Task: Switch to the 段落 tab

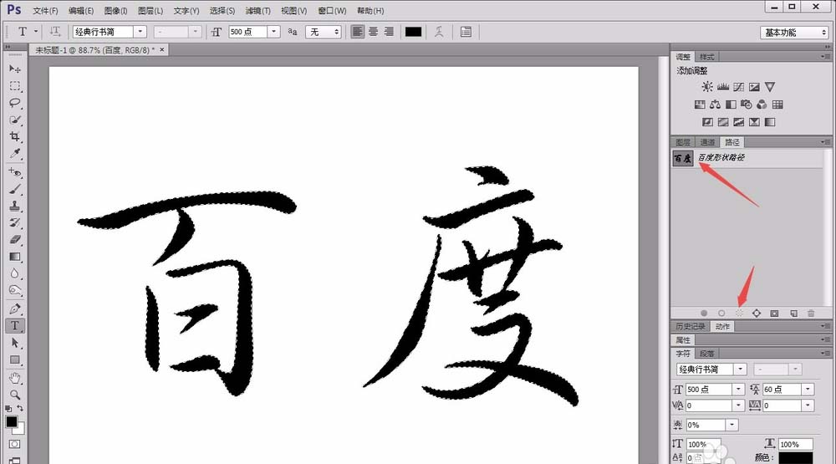Action: coord(707,354)
